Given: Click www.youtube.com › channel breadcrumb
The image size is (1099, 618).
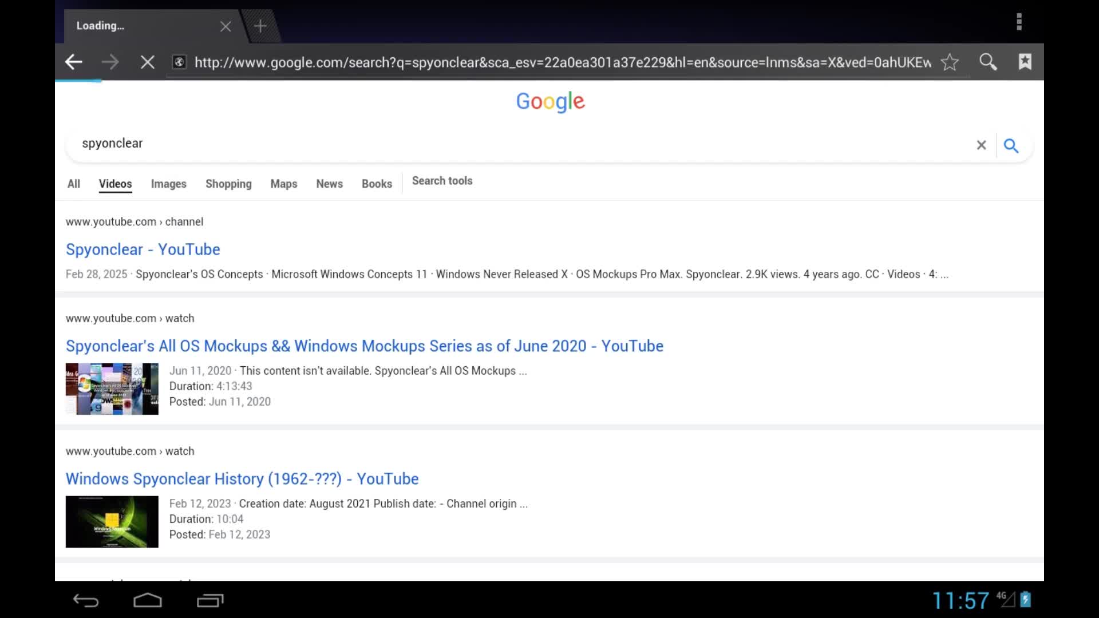Looking at the screenshot, I should pos(135,222).
